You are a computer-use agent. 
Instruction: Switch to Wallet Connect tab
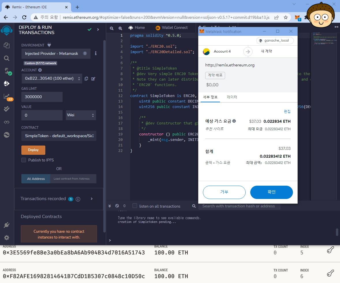(172, 28)
